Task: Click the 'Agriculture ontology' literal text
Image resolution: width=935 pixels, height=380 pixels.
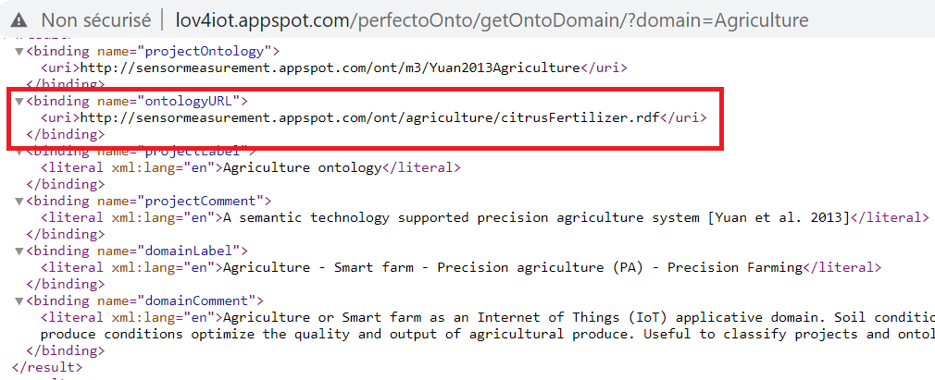Action: click(x=302, y=168)
